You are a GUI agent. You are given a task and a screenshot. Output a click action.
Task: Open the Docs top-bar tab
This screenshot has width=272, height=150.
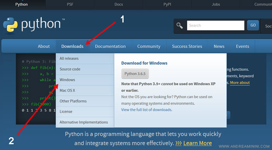(119, 5)
